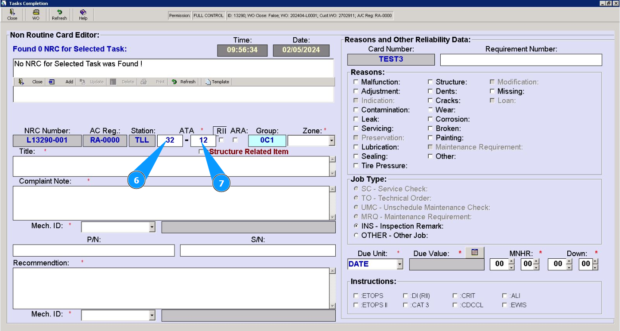The image size is (620, 331).
Task: Open Help from the top toolbar
Action: coord(83,15)
